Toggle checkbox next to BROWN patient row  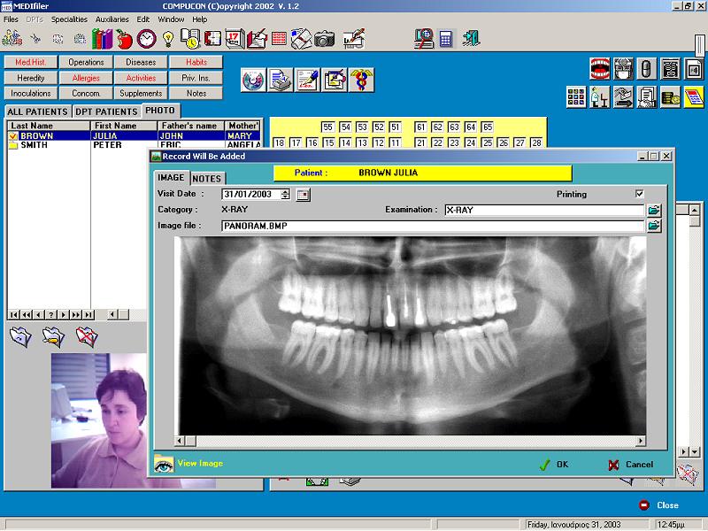coord(13,136)
